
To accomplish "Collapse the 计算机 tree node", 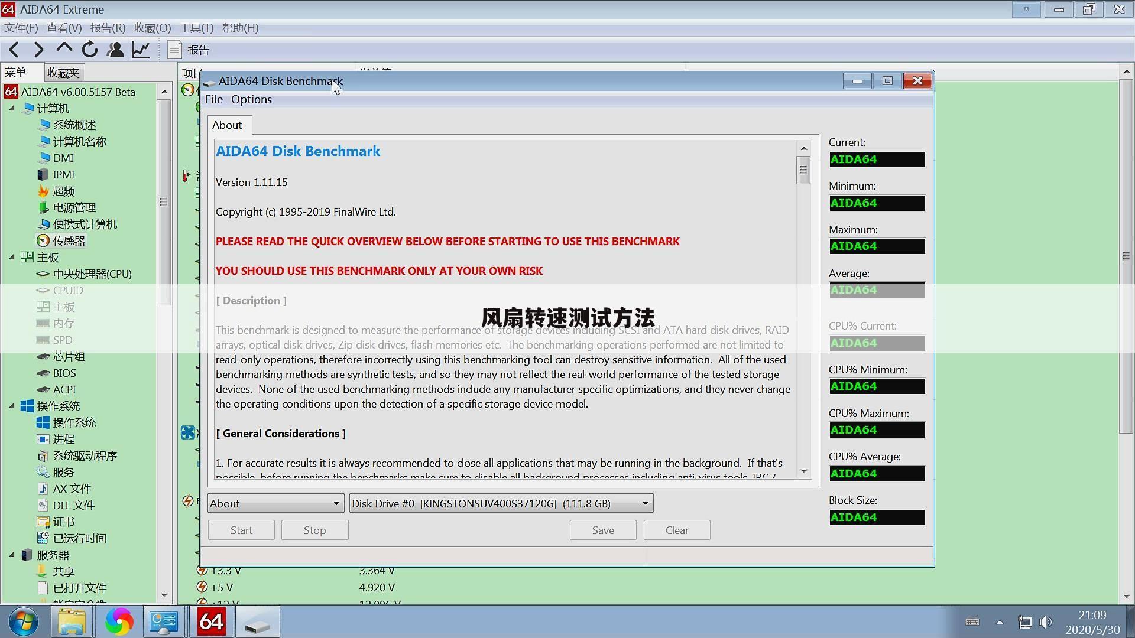I will pyautogui.click(x=12, y=108).
